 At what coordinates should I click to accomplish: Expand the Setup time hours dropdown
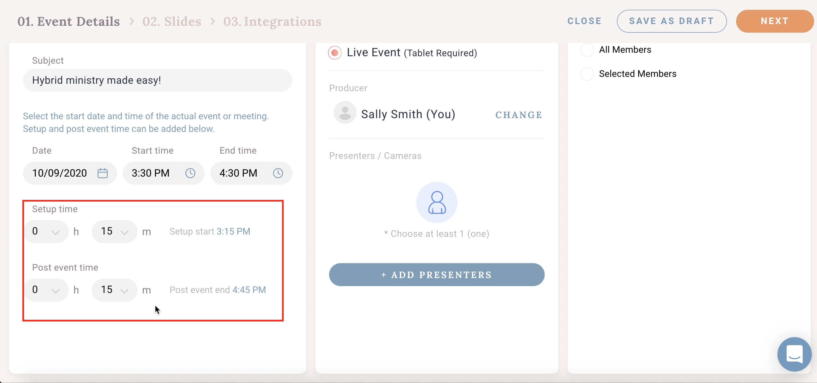click(46, 231)
